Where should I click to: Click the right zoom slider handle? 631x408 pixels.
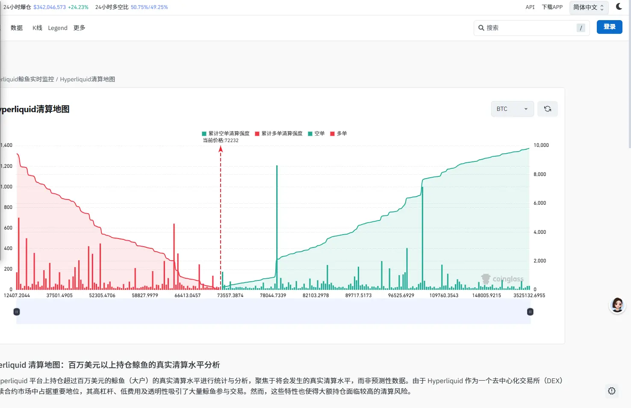coord(530,312)
